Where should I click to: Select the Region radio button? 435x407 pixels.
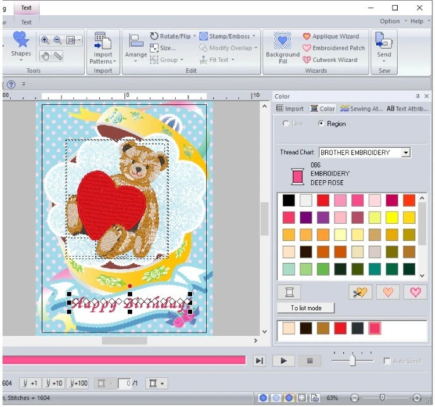(322, 124)
